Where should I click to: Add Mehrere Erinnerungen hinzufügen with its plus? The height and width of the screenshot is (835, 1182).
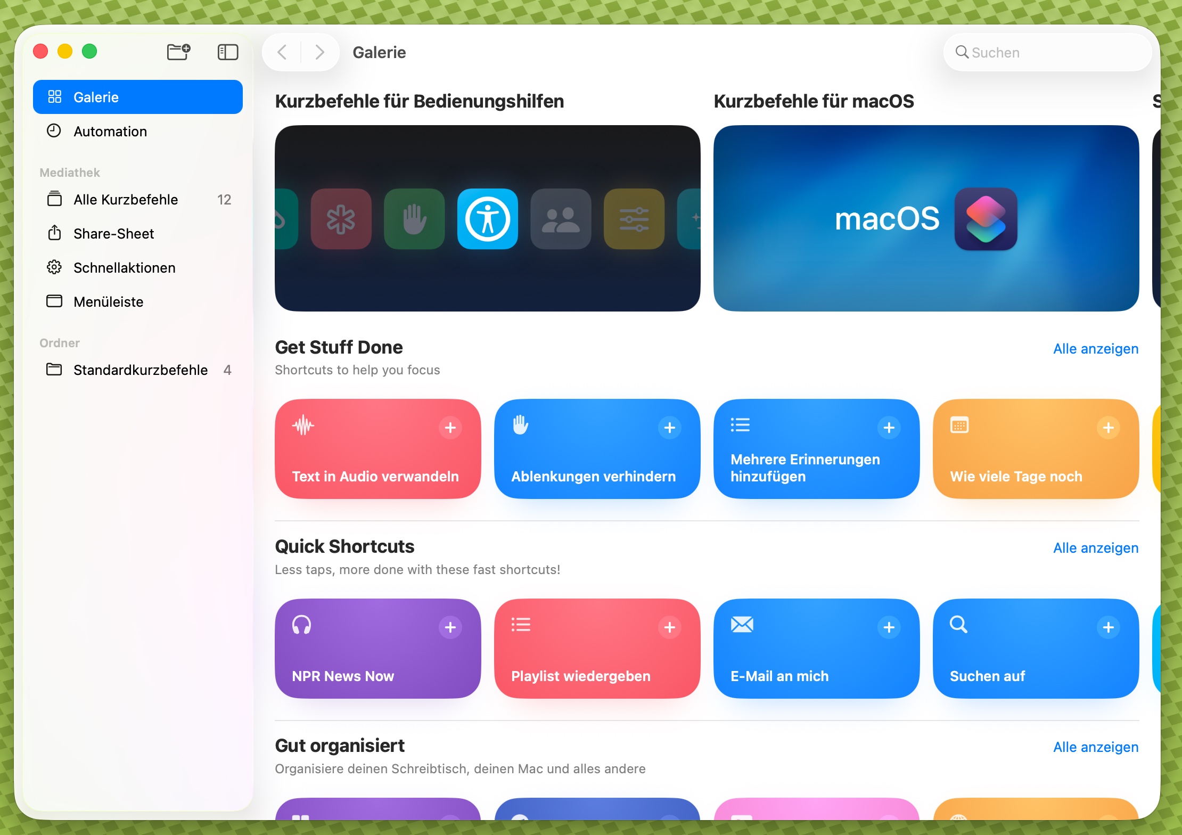(x=889, y=428)
